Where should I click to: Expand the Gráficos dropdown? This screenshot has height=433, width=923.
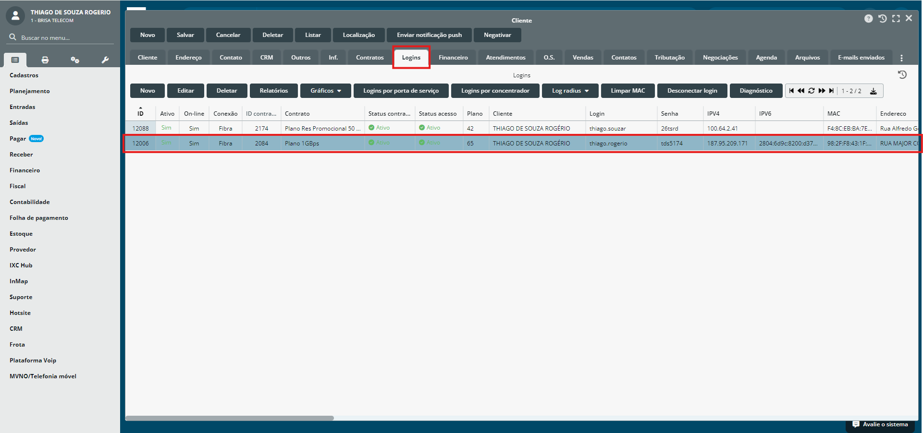pyautogui.click(x=325, y=91)
